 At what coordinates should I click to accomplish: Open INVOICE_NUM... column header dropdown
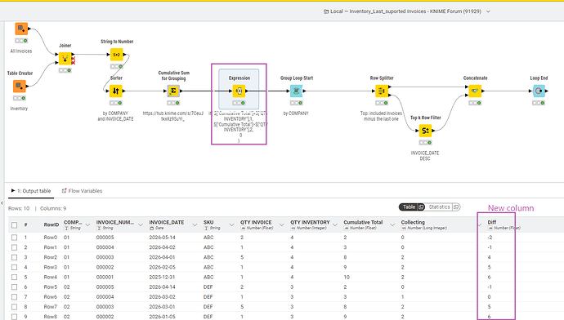coord(141,224)
